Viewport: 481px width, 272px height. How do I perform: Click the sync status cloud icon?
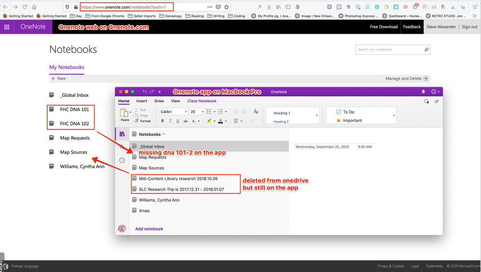click(x=426, y=101)
